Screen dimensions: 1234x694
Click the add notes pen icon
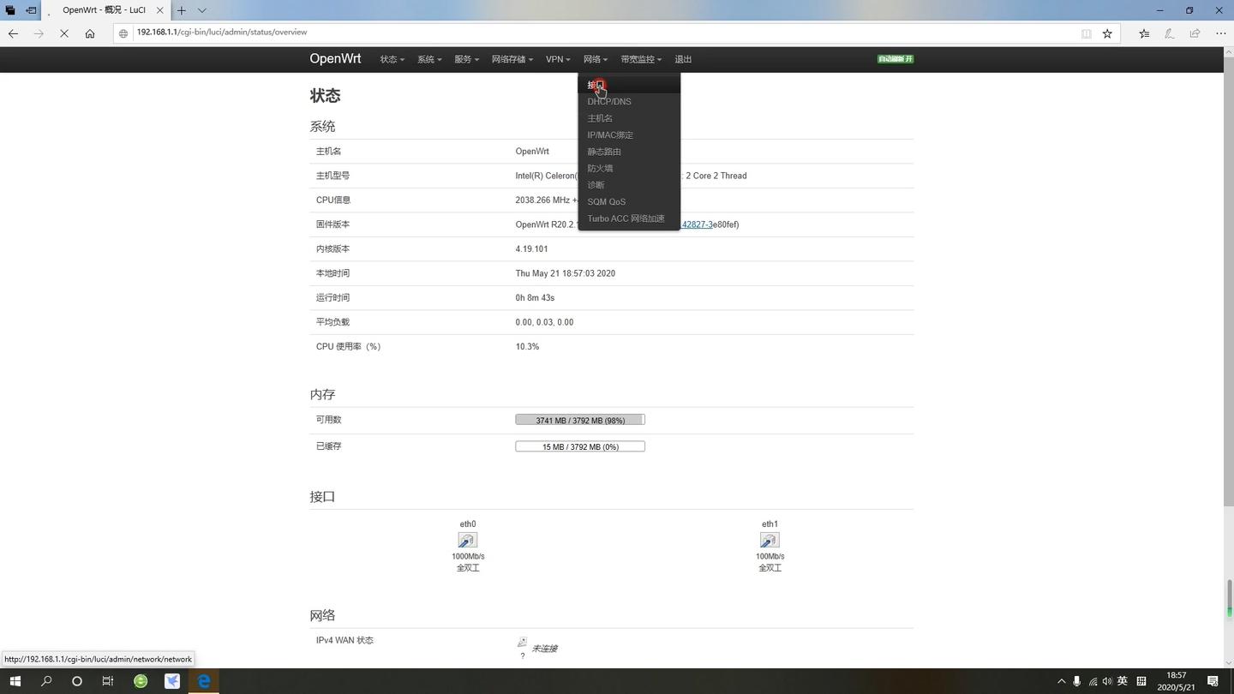(x=1169, y=33)
